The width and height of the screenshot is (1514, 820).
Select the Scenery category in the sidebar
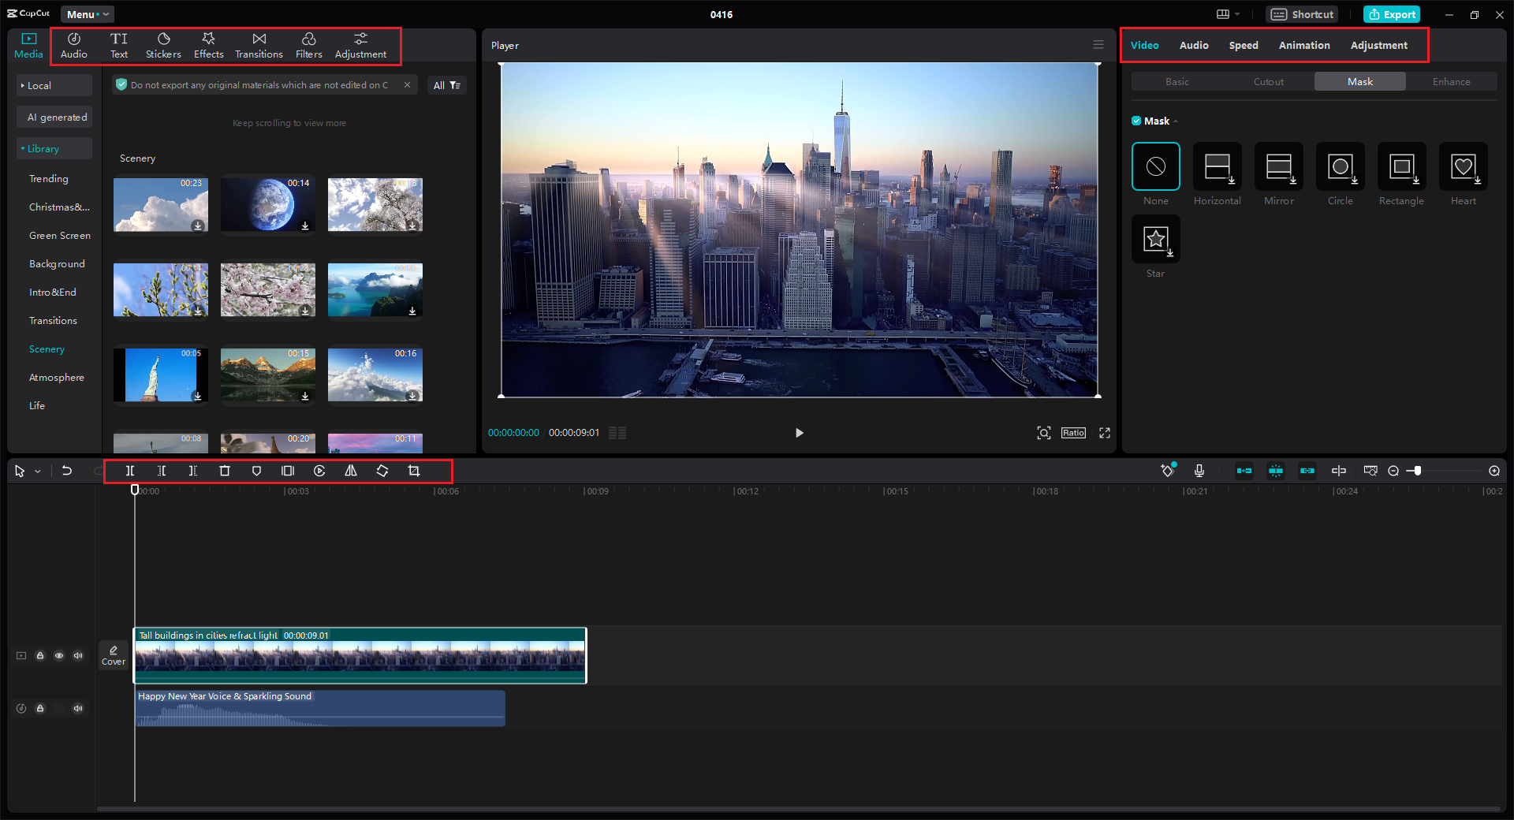[47, 348]
